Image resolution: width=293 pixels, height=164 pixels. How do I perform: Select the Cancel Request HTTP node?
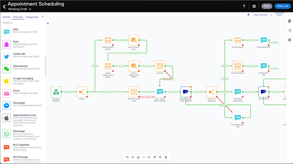pyautogui.click(x=238, y=40)
